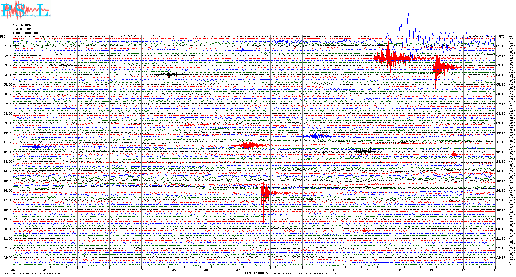Click the black burst on 04:00 trace
The image size is (516, 277).
[169, 75]
